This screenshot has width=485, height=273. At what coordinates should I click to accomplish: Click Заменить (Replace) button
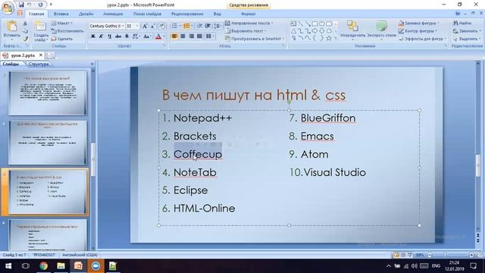[x=467, y=31]
